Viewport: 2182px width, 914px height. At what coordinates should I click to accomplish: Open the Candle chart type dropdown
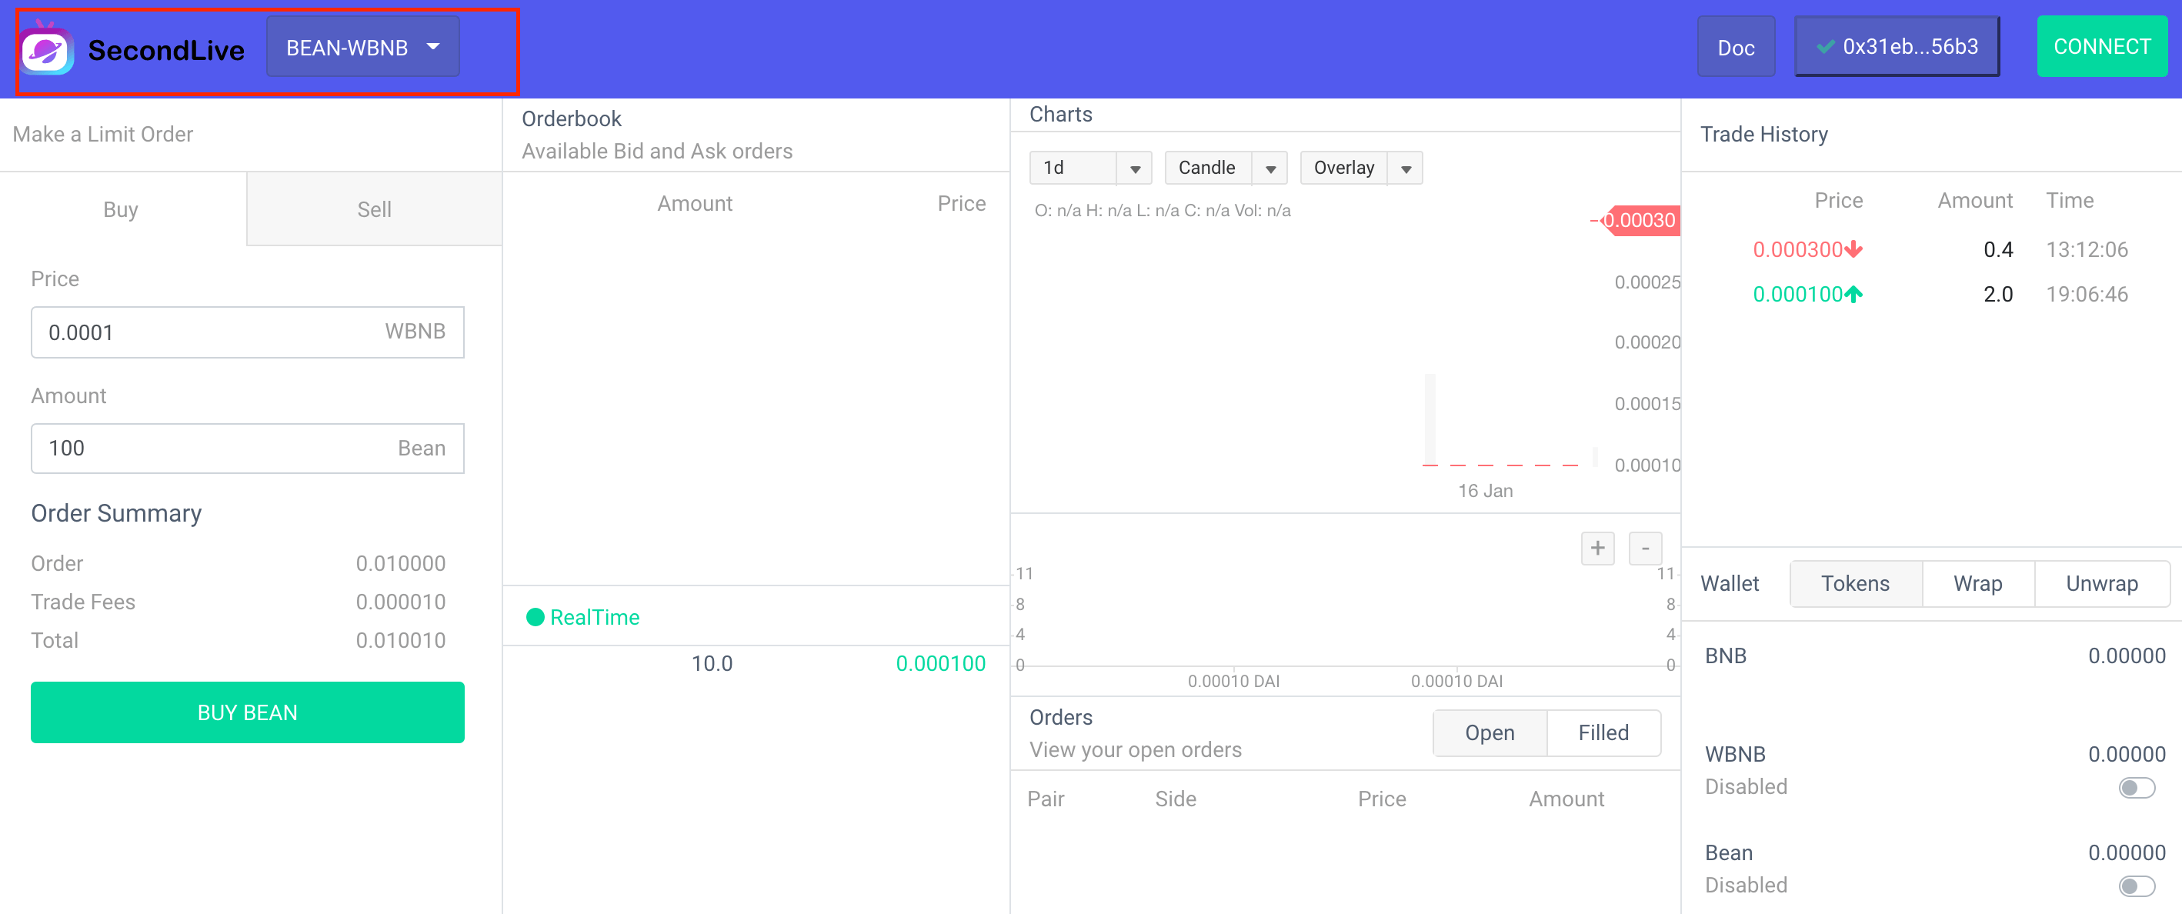(1269, 168)
